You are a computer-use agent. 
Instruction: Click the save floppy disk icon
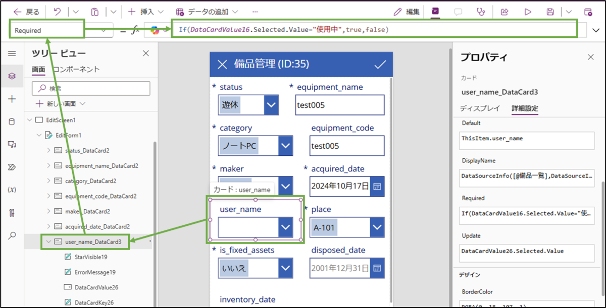point(550,12)
